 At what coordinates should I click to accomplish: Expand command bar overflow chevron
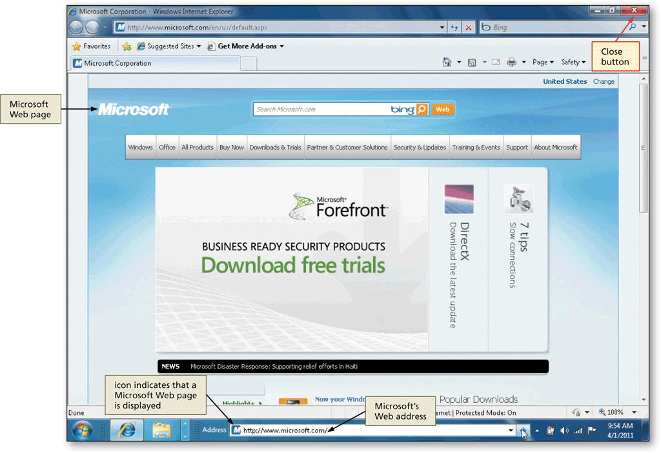pyautogui.click(x=645, y=58)
